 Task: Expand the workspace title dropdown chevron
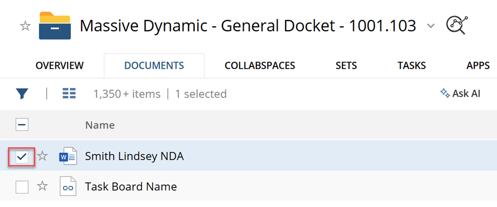(x=431, y=26)
